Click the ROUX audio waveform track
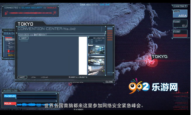Viewport: 191px width, 115px height. click(x=37, y=104)
